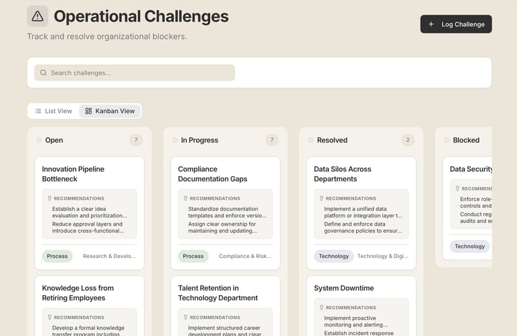Click the lightbulb icon in Innovation Pipeline card
This screenshot has width=517, height=336.
tap(49, 199)
